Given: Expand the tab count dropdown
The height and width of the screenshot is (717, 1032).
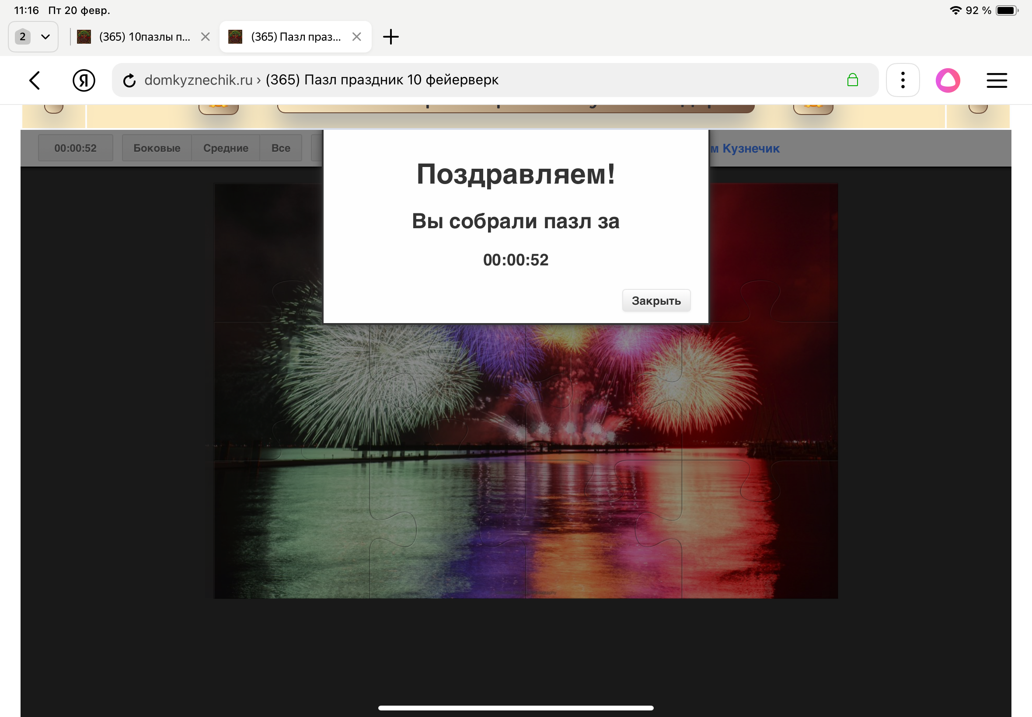Looking at the screenshot, I should pos(33,37).
